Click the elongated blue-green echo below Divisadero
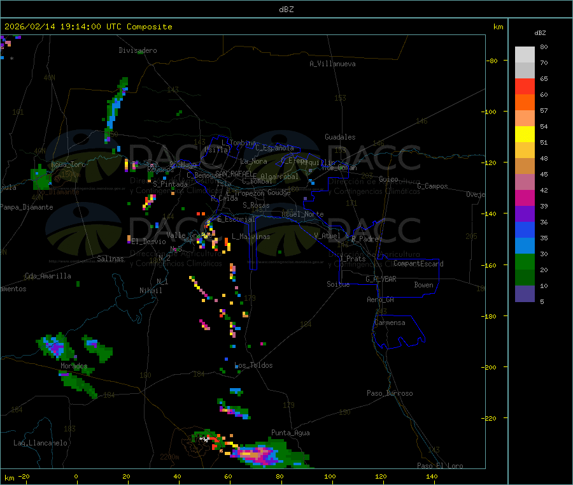 (115, 110)
